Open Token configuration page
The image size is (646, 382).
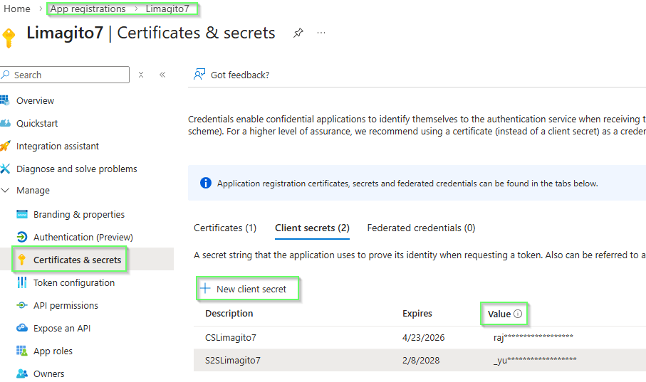tap(74, 283)
